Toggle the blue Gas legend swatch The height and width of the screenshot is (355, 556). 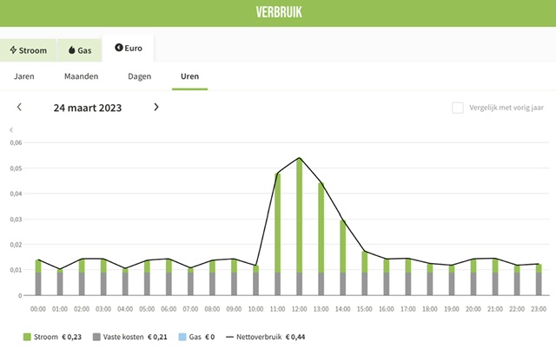pyautogui.click(x=182, y=337)
